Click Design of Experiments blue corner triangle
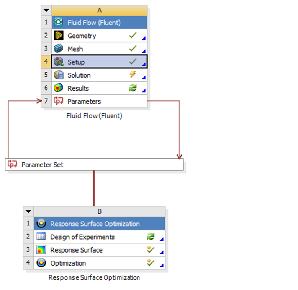The image size is (298, 290). tap(162, 239)
